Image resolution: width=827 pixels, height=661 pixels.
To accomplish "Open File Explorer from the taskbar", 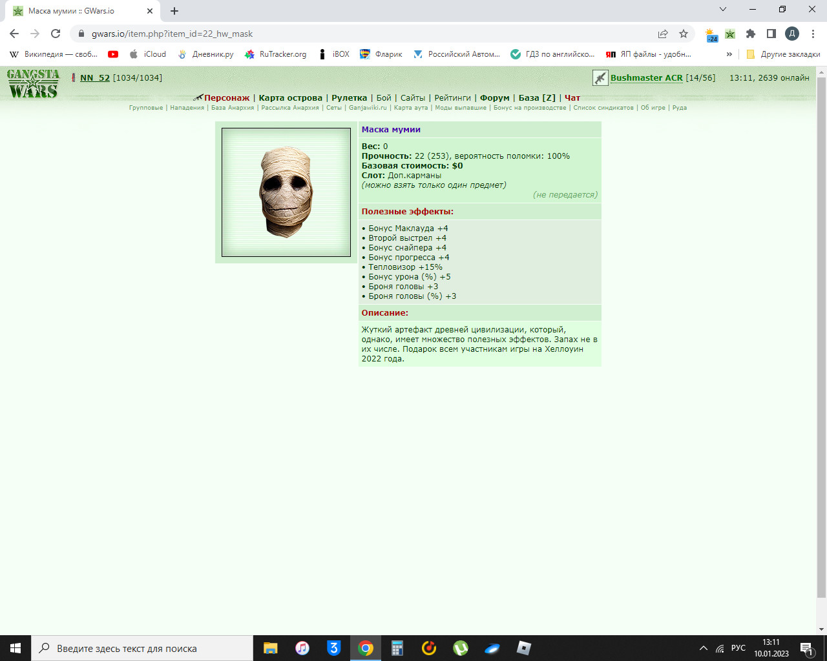I will point(271,648).
